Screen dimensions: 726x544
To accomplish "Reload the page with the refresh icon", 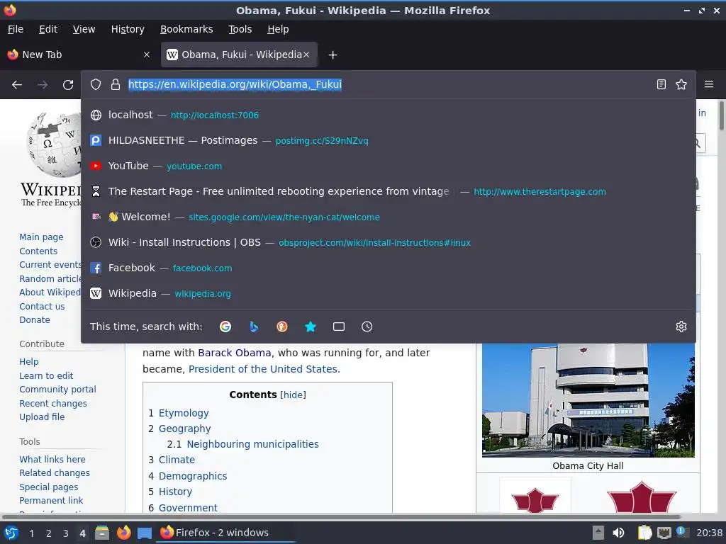I will (x=68, y=85).
